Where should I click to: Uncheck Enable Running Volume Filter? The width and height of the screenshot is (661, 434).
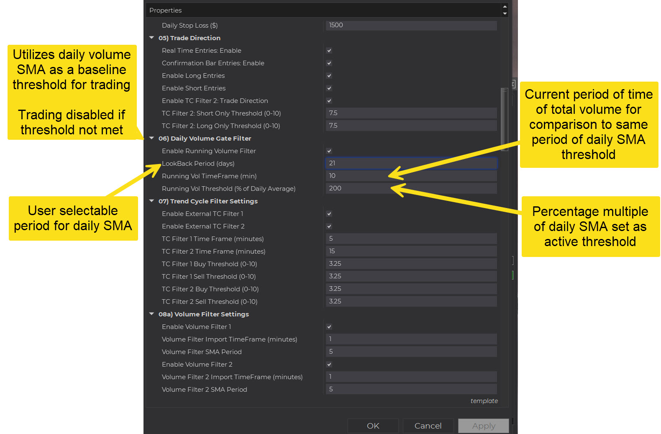[x=329, y=151]
